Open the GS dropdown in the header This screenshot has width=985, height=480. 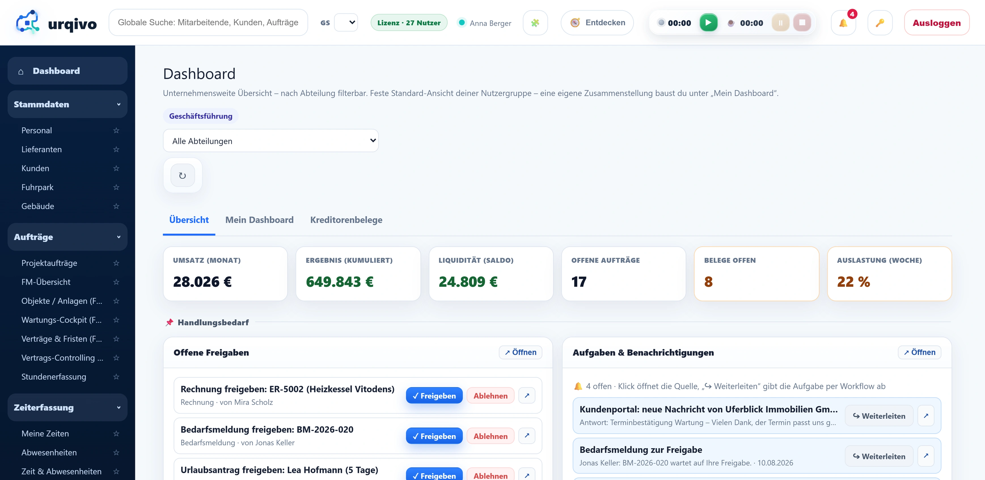(346, 23)
